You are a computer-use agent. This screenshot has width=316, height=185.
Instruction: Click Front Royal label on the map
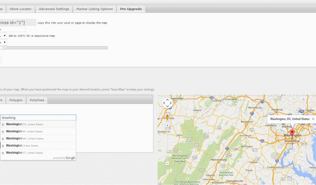pyautogui.click(x=245, y=136)
